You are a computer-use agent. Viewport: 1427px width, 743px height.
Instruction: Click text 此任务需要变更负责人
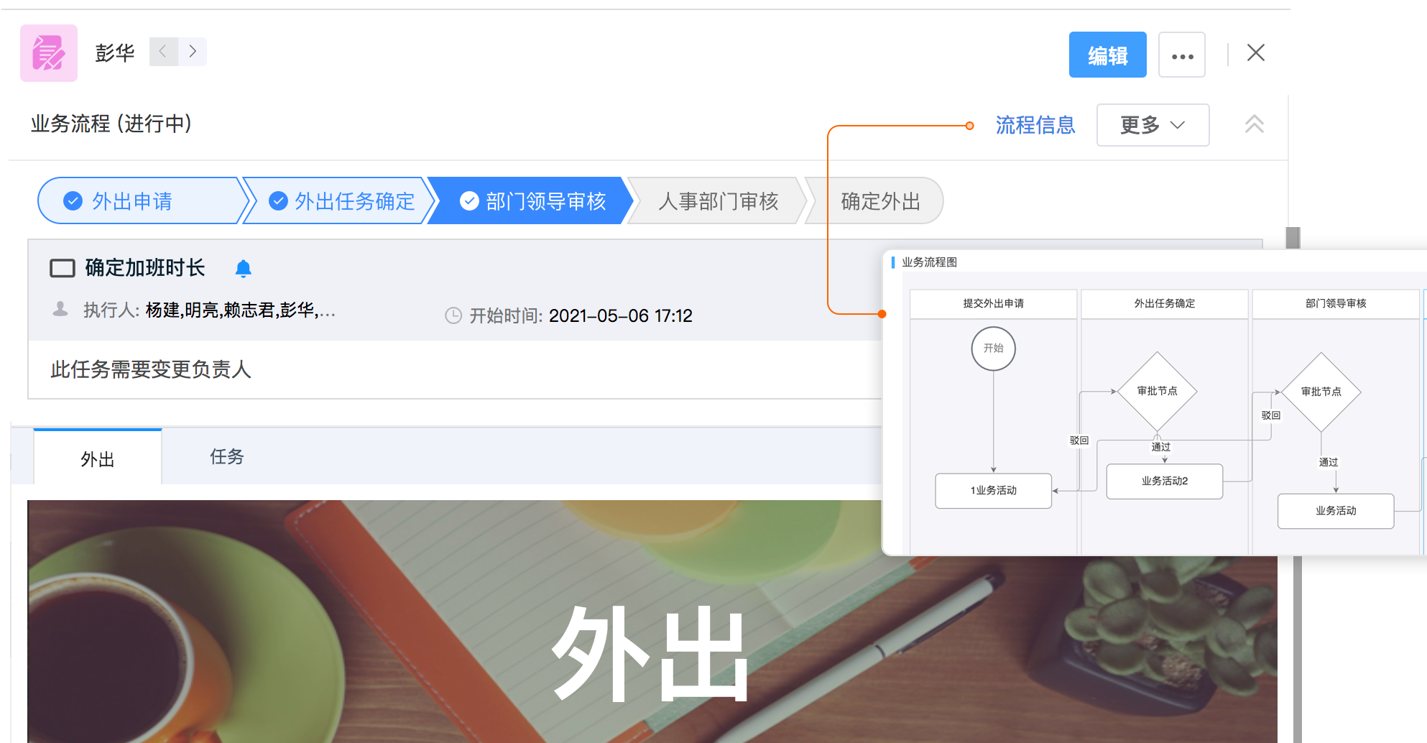[151, 369]
